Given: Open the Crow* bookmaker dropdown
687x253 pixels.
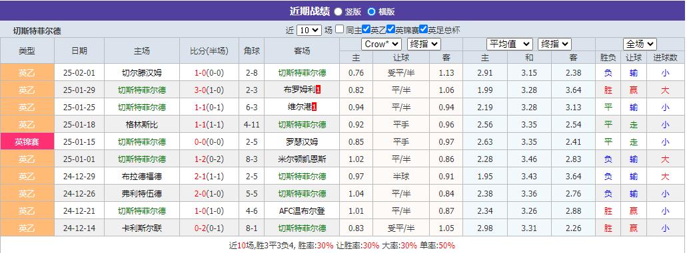Looking at the screenshot, I should (x=381, y=44).
